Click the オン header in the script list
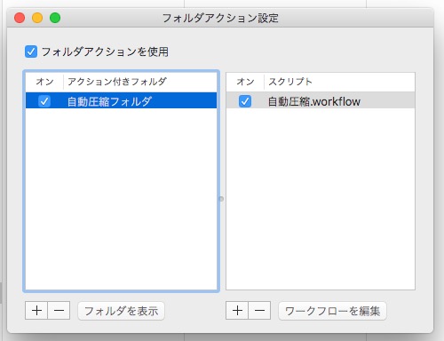Viewport: 444px width, 341px height. pyautogui.click(x=245, y=82)
